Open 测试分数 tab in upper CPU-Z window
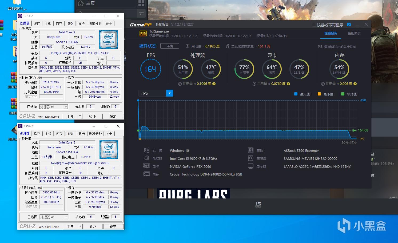The image size is (398, 243). pyautogui.click(x=95, y=23)
